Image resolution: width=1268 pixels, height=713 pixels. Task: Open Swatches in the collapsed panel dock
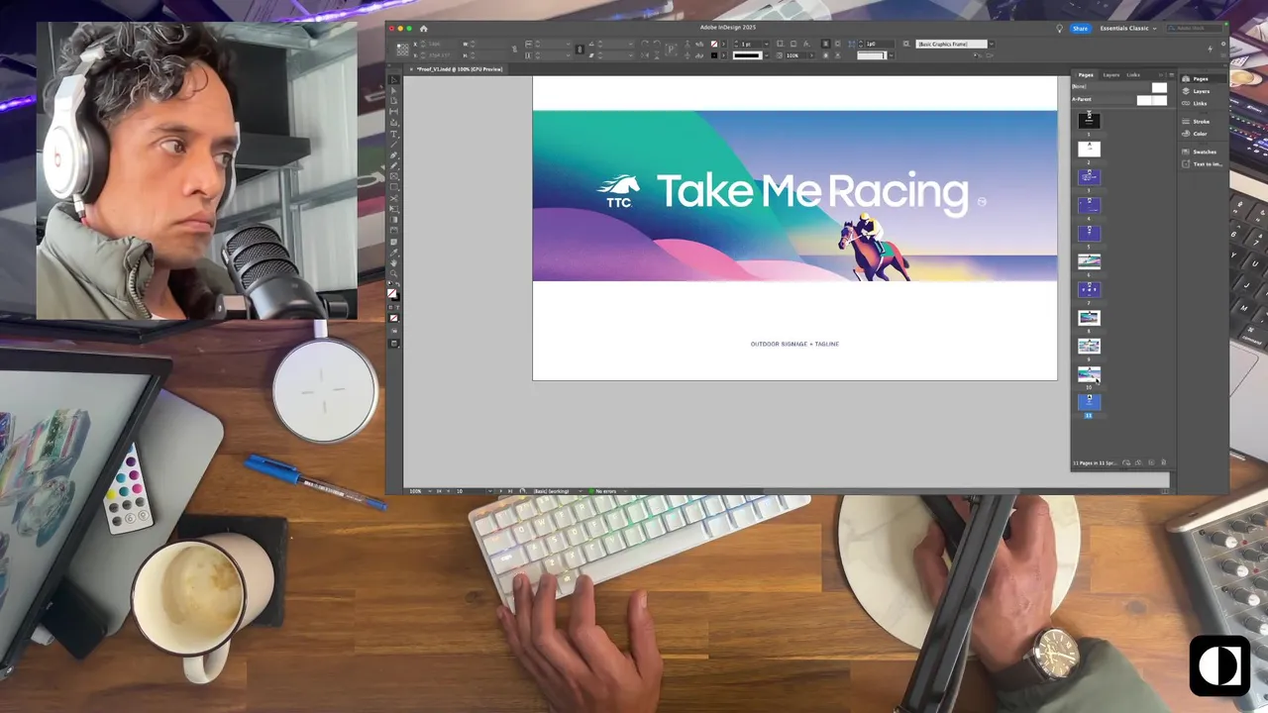coord(1200,152)
